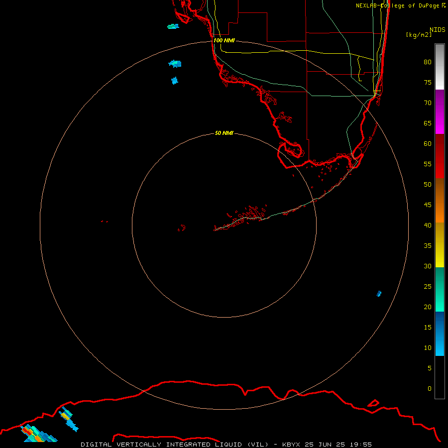
Task: Click the diagonal echo with yellow core near Cuba
Action: (x=68, y=419)
